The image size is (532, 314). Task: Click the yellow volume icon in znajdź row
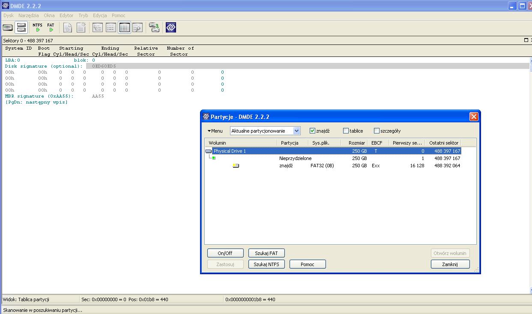(x=236, y=166)
